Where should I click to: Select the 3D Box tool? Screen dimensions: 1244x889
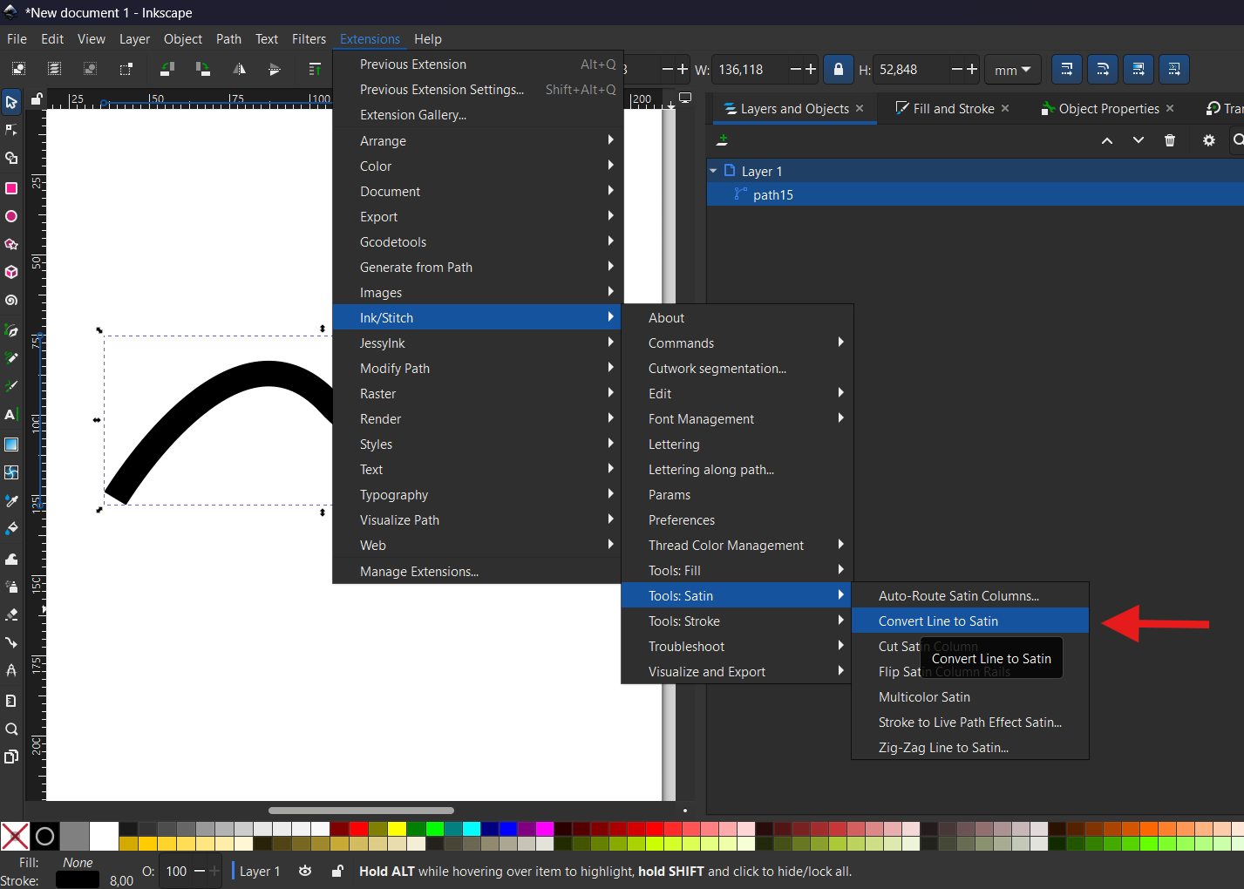[11, 272]
